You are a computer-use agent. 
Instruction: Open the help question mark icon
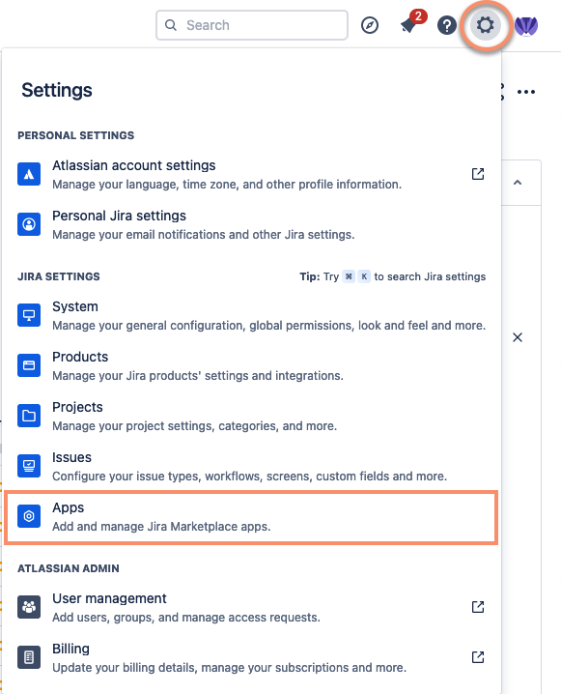[x=446, y=25]
